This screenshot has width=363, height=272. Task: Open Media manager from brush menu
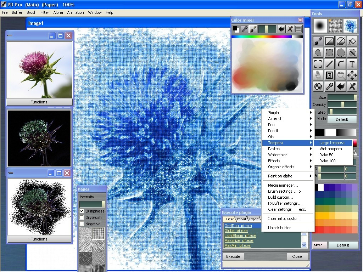pos(288,185)
